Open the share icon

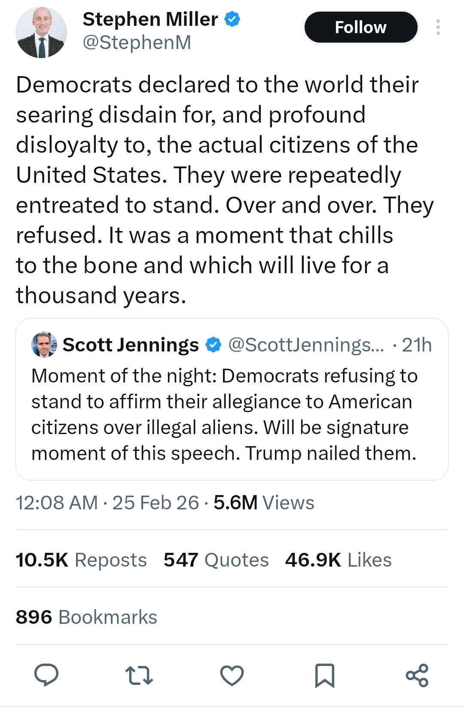417,675
